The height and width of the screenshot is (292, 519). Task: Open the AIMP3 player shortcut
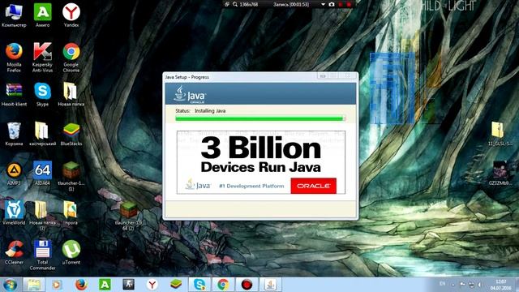click(x=14, y=174)
